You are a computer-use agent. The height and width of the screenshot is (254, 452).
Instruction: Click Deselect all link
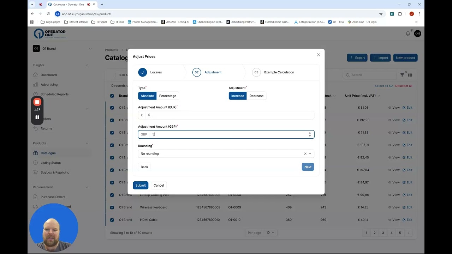coord(404,86)
